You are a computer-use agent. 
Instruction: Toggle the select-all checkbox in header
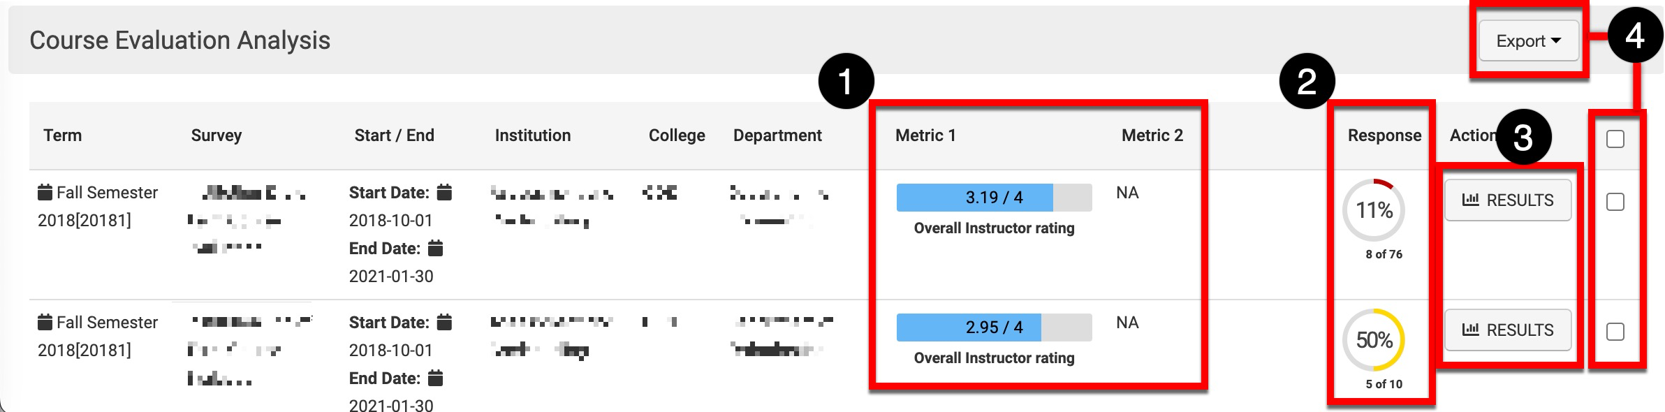click(x=1615, y=139)
